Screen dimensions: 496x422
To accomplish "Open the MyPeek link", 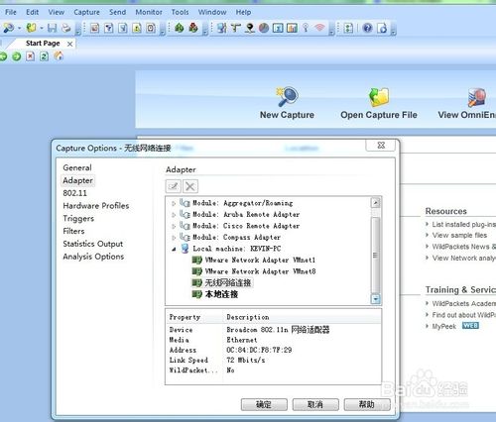I will click(444, 327).
